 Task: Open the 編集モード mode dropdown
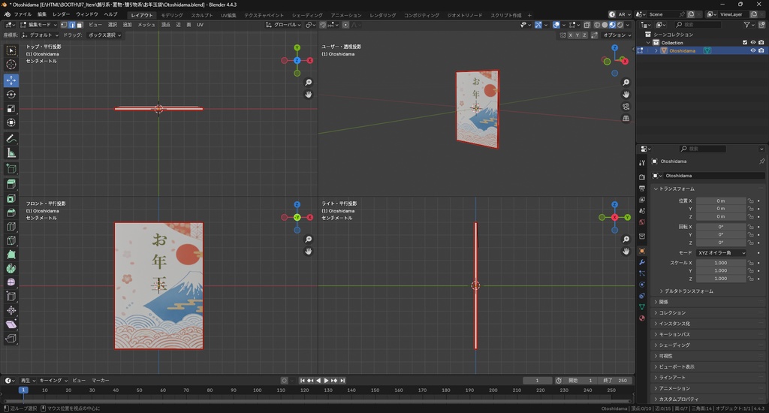(x=40, y=25)
